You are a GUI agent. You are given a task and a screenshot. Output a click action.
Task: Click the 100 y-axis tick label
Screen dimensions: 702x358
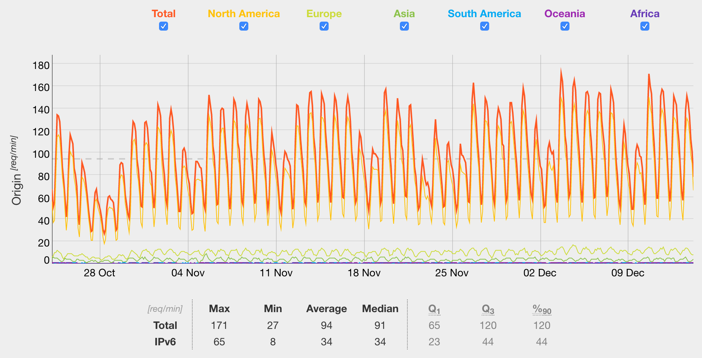[x=41, y=154]
